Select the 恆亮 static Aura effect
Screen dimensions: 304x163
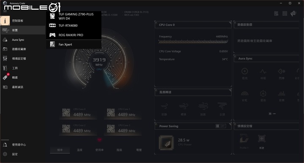coord(244,73)
